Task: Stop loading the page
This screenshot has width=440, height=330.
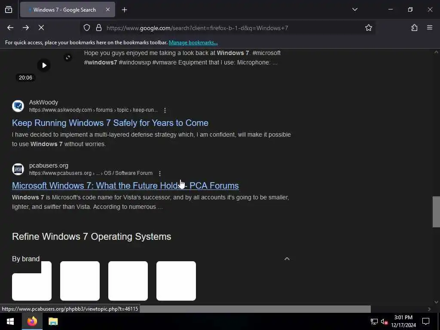Action: [x=41, y=27]
